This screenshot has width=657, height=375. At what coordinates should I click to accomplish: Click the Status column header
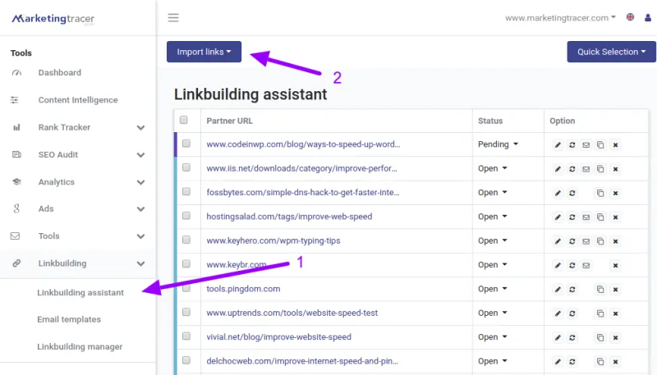tap(490, 121)
